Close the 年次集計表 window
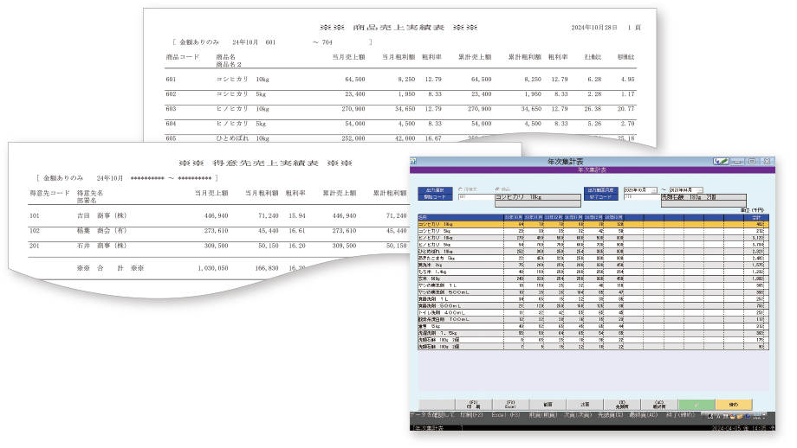 tap(768, 161)
